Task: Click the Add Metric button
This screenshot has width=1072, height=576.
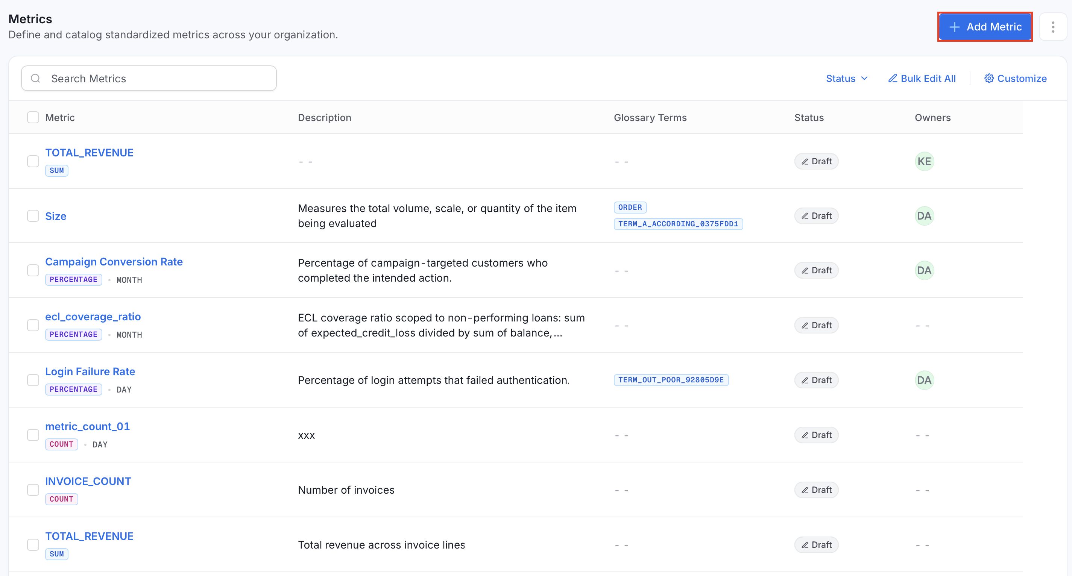Action: click(x=985, y=27)
